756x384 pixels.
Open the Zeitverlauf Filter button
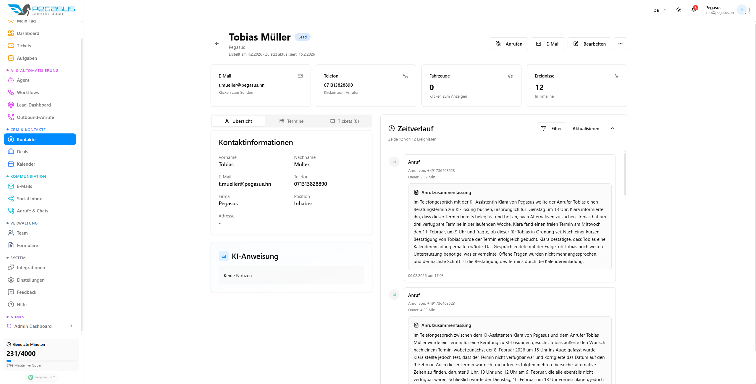[x=551, y=128]
